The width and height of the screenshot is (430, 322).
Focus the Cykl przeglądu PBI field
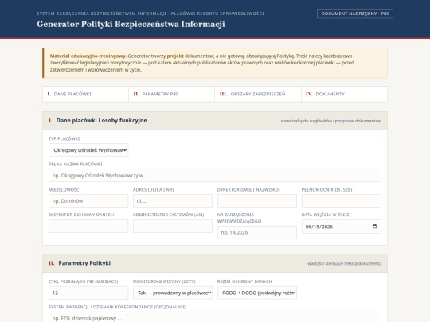pos(88,293)
